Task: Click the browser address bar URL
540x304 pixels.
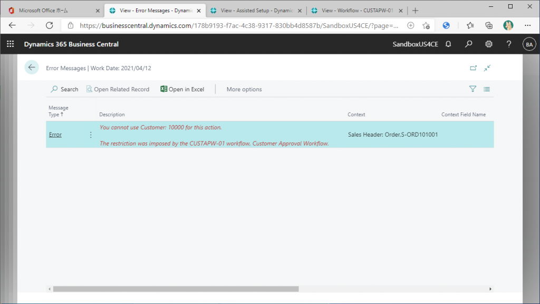Action: coord(239,25)
